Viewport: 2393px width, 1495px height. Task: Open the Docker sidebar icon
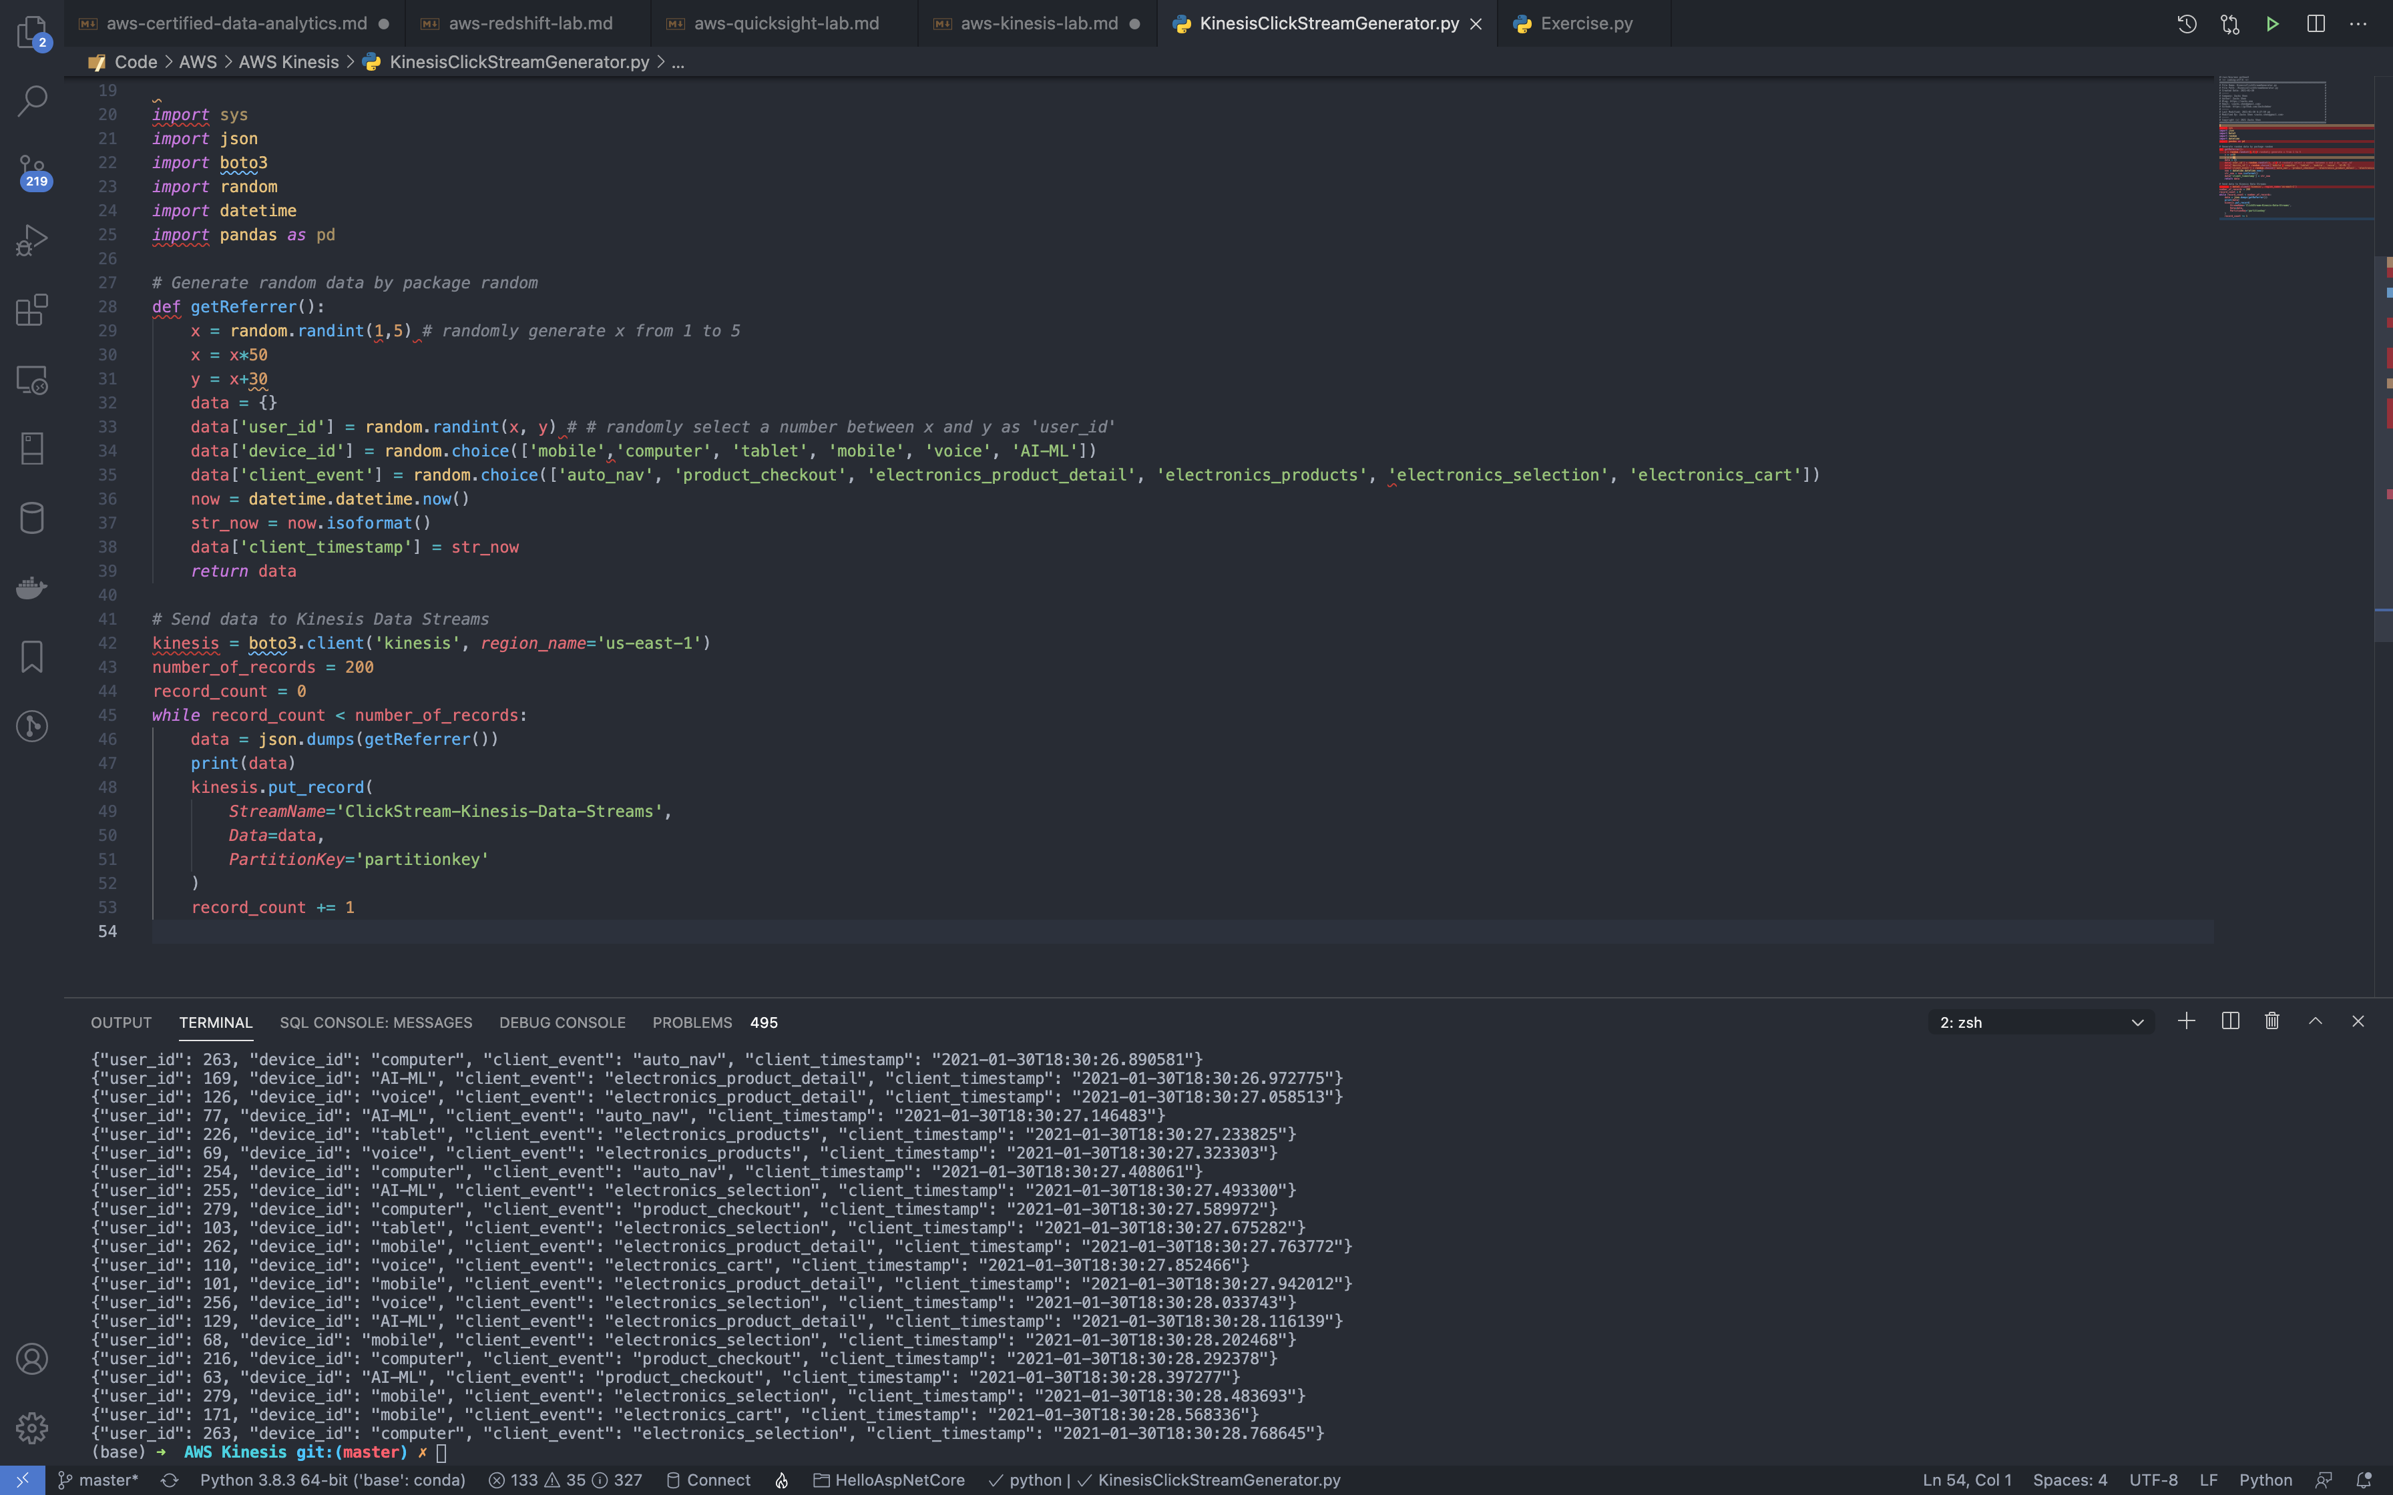coord(31,587)
